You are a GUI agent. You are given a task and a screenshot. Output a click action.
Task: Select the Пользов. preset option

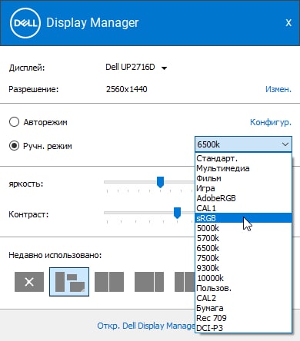[243, 288]
